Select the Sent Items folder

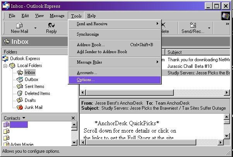[34, 86]
